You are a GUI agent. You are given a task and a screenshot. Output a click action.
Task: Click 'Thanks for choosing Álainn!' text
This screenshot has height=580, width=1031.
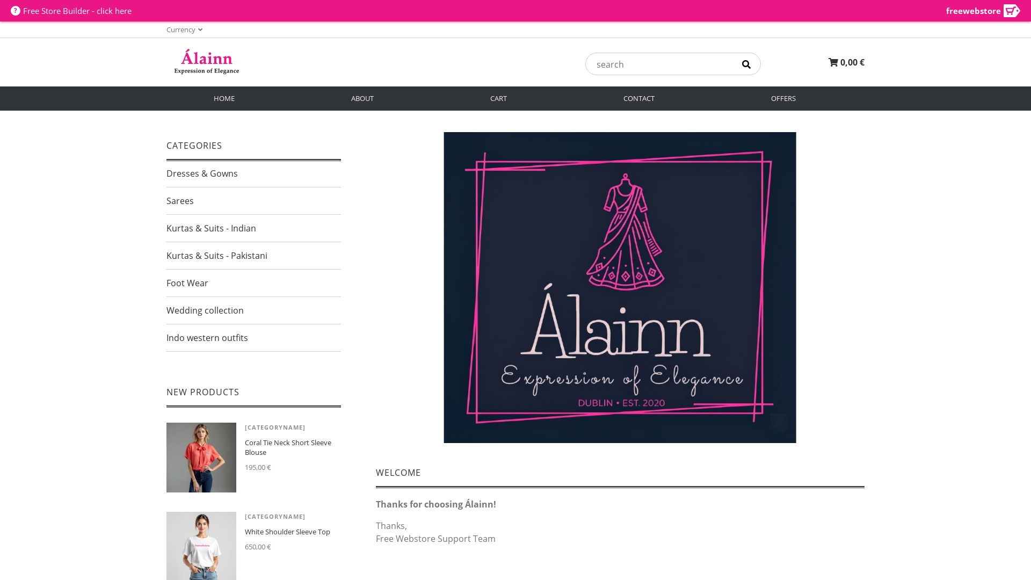(x=435, y=504)
